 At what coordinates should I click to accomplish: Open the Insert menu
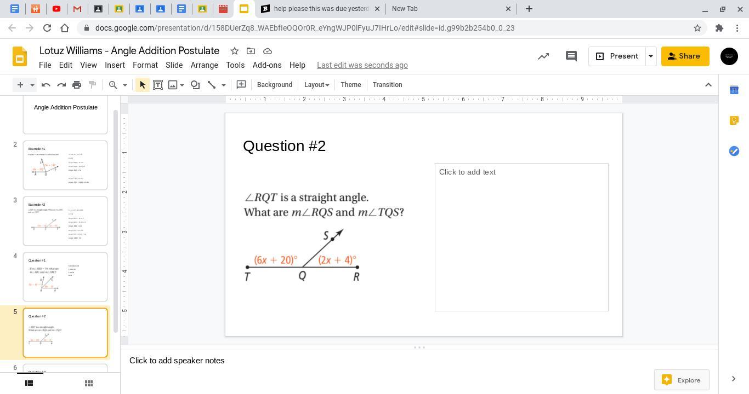point(115,65)
